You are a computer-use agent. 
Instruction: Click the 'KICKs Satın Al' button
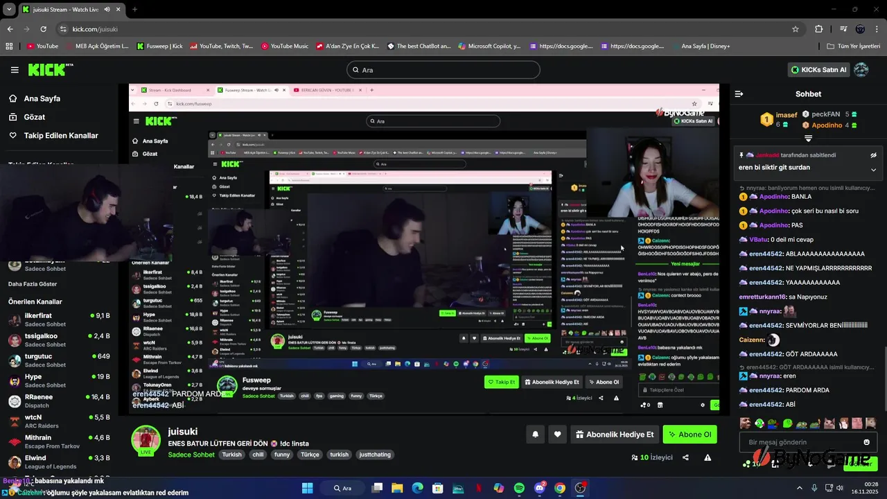[x=819, y=70]
